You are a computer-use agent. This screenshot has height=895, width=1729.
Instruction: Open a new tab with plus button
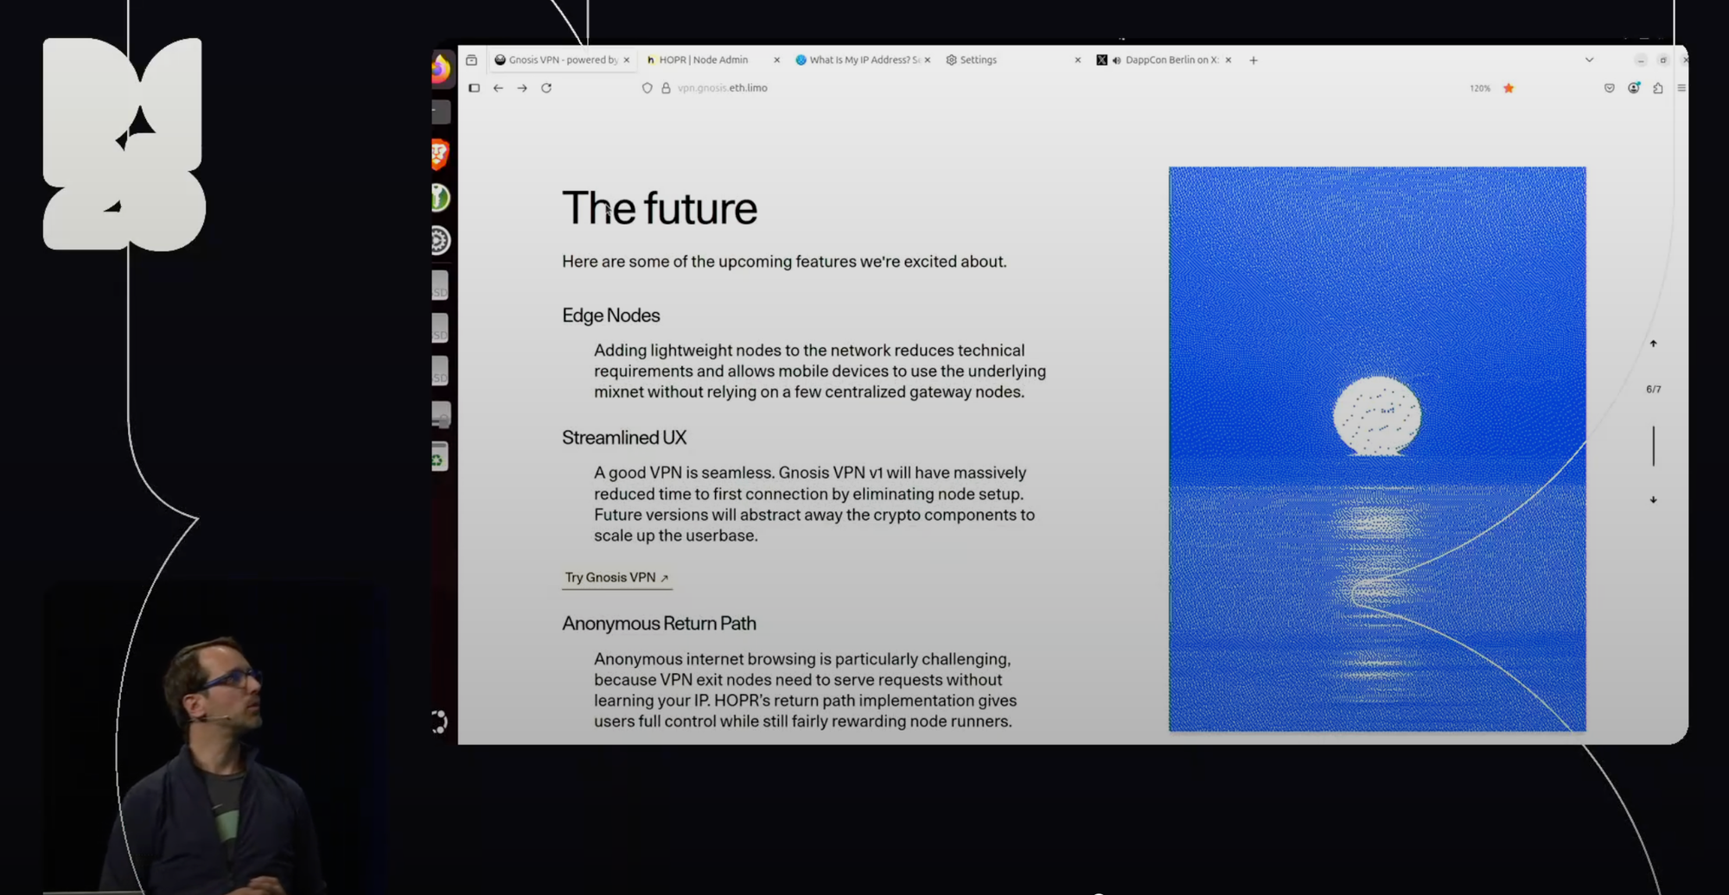pos(1254,60)
